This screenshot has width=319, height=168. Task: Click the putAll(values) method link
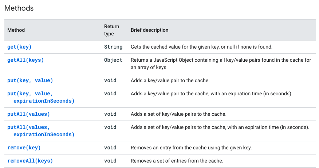point(28,114)
